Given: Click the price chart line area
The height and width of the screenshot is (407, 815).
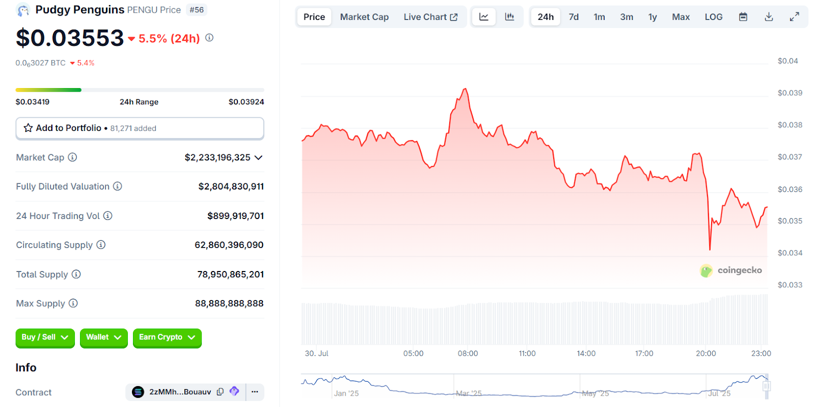Looking at the screenshot, I should pos(534,188).
